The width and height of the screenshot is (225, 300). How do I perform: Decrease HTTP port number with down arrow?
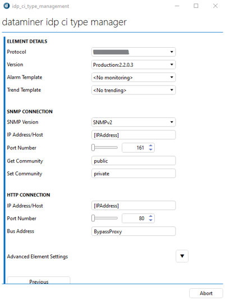click(x=150, y=220)
